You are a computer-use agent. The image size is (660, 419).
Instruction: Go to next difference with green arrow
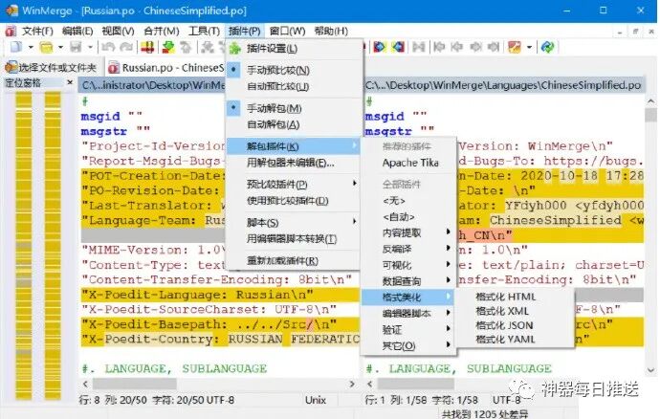tap(168, 47)
